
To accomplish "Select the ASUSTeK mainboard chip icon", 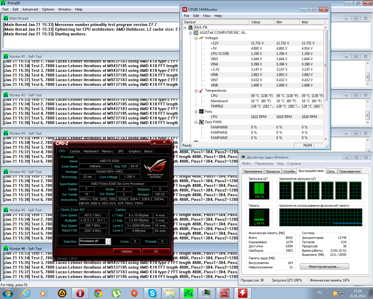I will (196, 33).
